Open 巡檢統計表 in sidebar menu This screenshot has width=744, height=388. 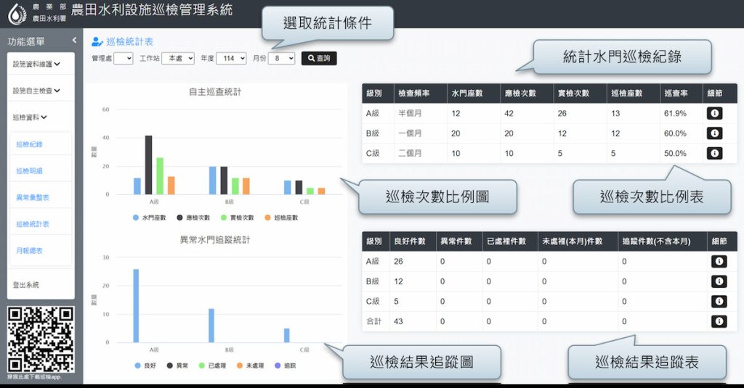point(33,224)
